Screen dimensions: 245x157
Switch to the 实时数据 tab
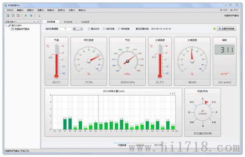click(x=51, y=22)
